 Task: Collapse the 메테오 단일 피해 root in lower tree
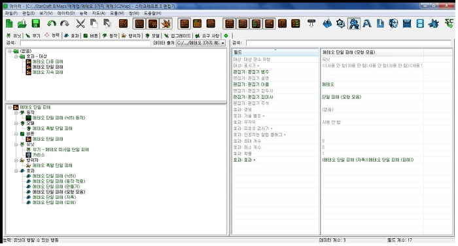[10, 107]
